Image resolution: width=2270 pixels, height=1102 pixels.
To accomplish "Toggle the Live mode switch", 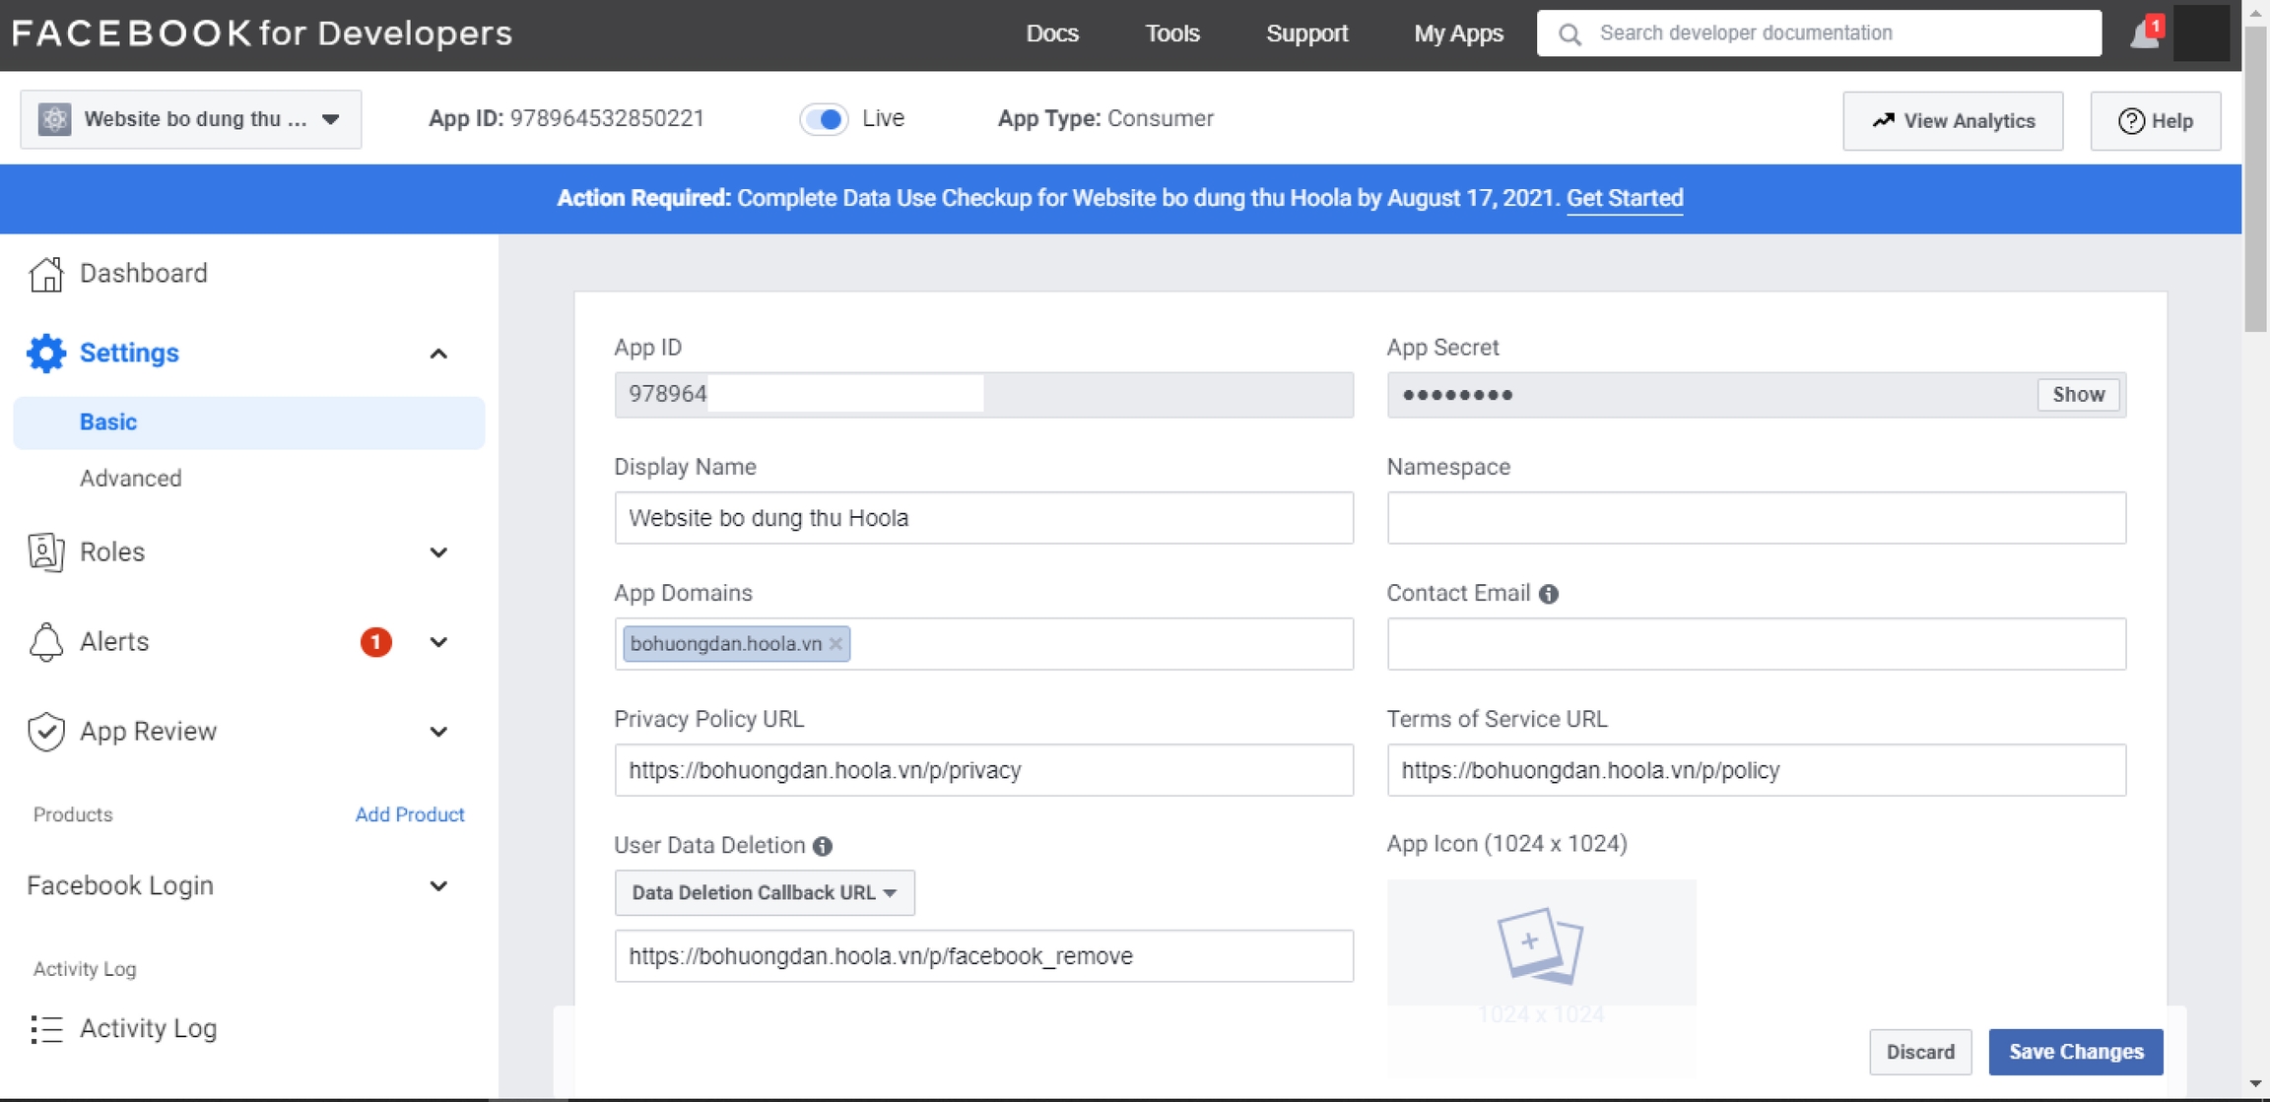I will point(824,119).
